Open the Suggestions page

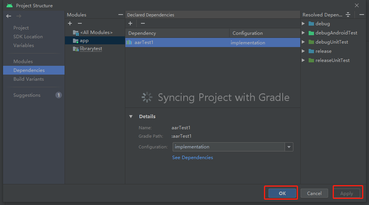pos(27,95)
